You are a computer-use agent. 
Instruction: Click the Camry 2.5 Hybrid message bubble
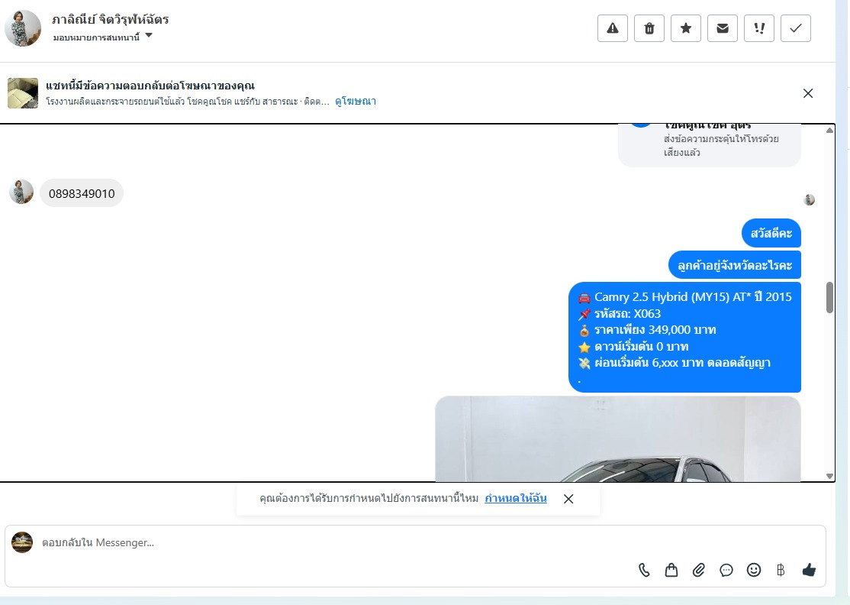[684, 337]
